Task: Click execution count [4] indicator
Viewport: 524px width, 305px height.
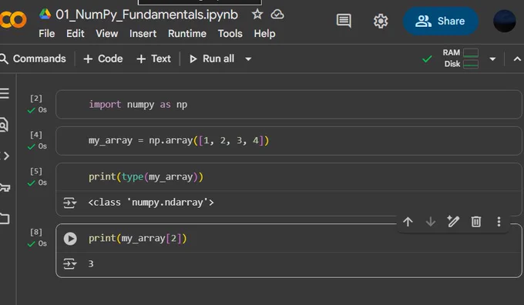Action: 36,135
